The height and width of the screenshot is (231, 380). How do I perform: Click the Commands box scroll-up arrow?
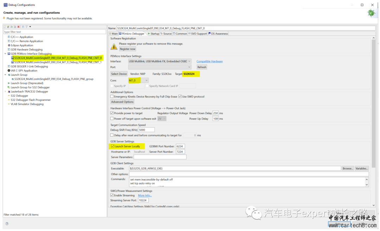click(367, 179)
